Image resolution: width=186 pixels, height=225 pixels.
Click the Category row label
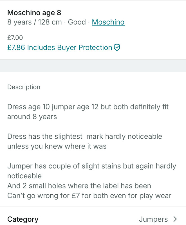[23, 219]
